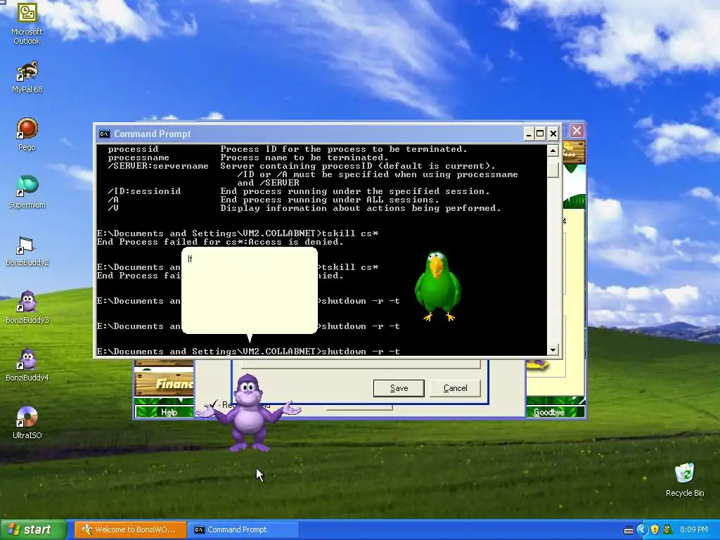The height and width of the screenshot is (540, 720).
Task: Close the BonziWORLD window with red X
Action: 577,131
